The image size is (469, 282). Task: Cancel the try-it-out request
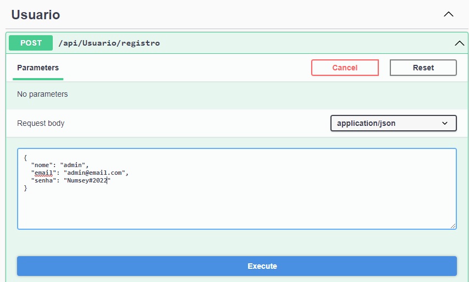[x=345, y=68]
